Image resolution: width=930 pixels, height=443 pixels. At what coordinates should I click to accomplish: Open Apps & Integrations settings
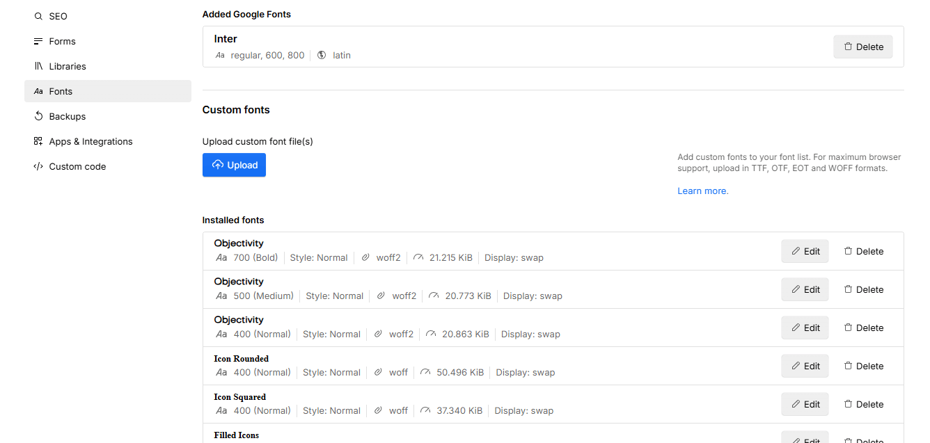pos(108,141)
